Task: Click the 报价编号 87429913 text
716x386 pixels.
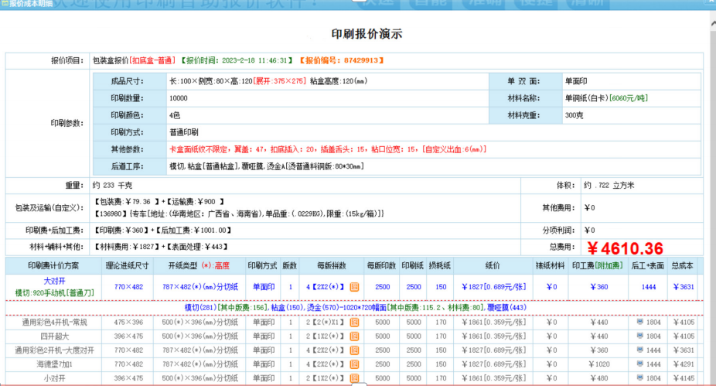Action: (341, 60)
